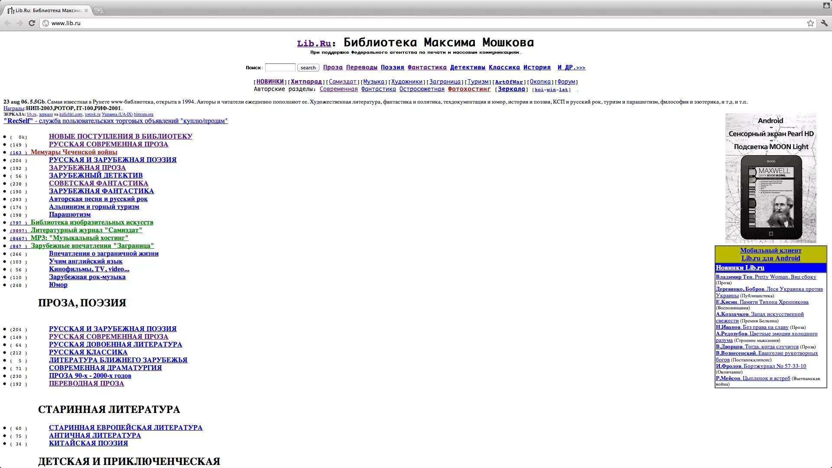This screenshot has height=468, width=832.
Task: Open И.Фролов Бортжурнал No 57-33-10 entry
Action: [x=761, y=366]
